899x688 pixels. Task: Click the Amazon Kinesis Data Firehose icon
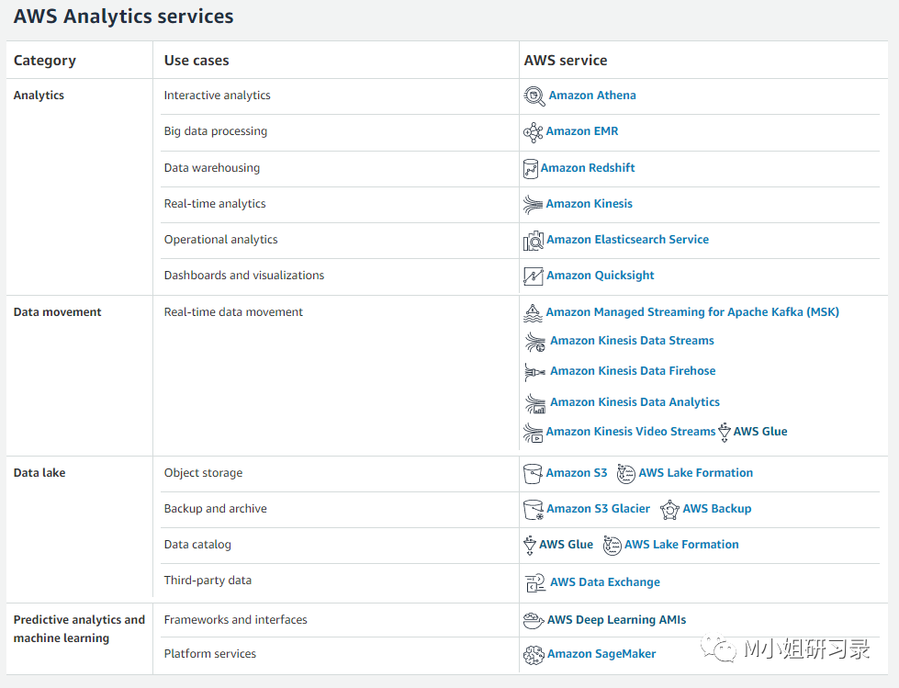click(x=534, y=372)
